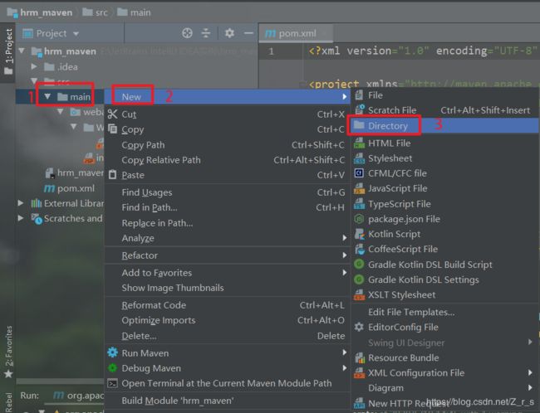Click the collapse all icon in Project panel
Viewport: 540px width, 413px height.
point(205,33)
